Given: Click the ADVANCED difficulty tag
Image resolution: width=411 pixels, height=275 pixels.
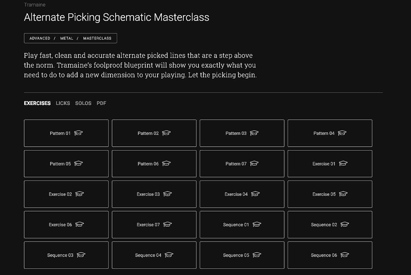Looking at the screenshot, I should click(x=40, y=38).
